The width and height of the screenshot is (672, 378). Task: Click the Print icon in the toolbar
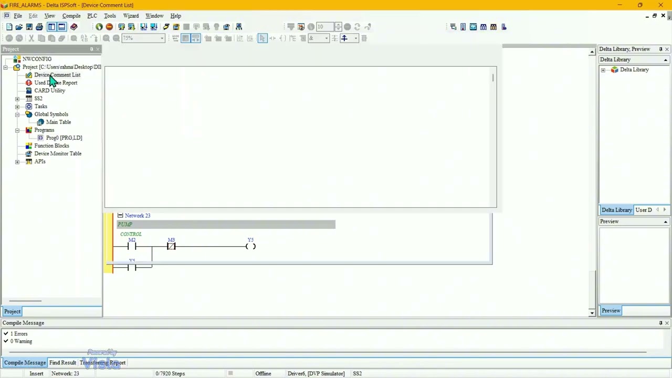click(39, 27)
